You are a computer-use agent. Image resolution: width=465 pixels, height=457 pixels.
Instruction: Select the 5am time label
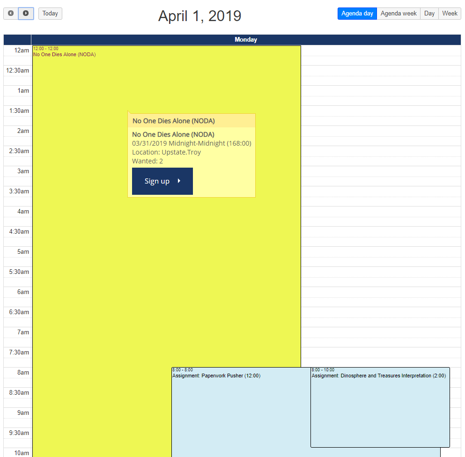[23, 252]
